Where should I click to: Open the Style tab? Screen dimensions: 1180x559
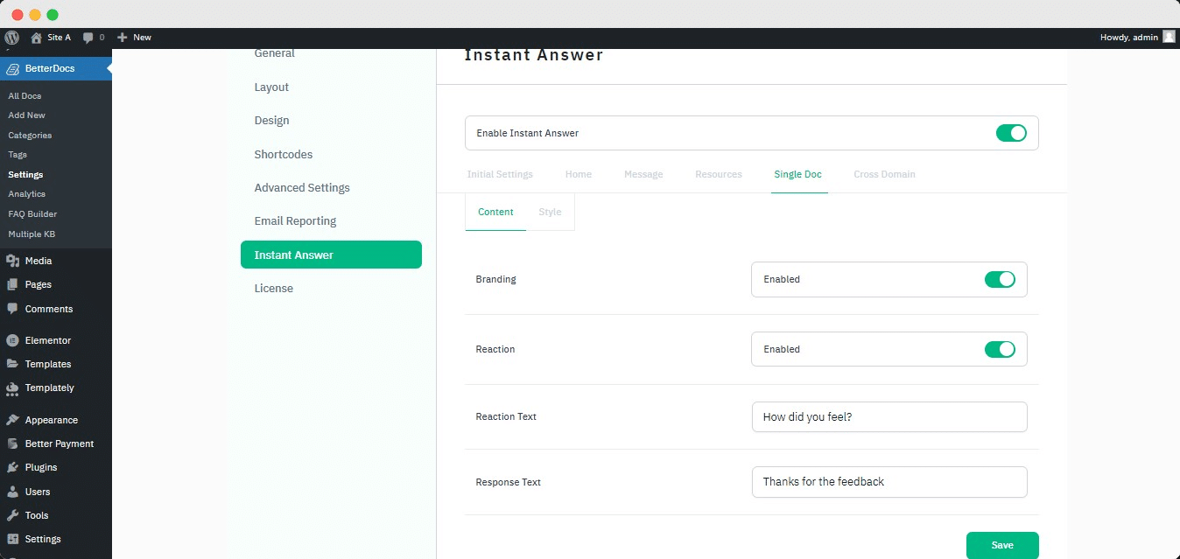[x=550, y=212]
